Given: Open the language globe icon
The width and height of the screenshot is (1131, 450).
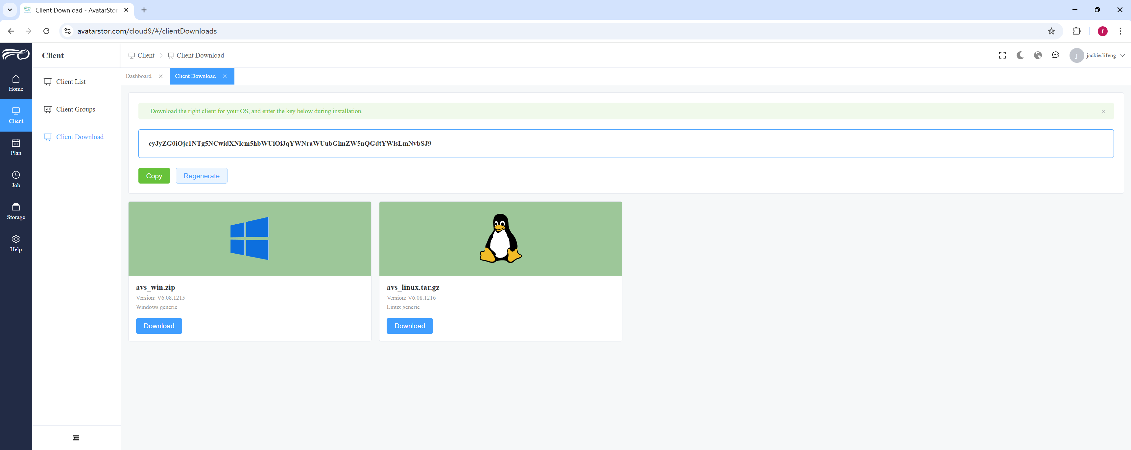Looking at the screenshot, I should [x=1038, y=55].
